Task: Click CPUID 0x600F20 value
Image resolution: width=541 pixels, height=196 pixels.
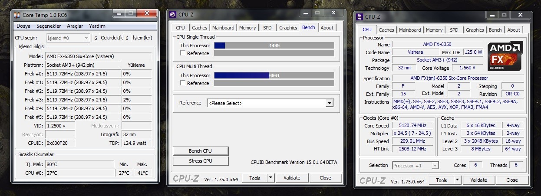Action: click(60, 143)
